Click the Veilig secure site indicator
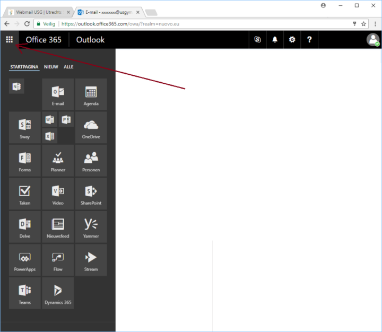The height and width of the screenshot is (332, 382). pyautogui.click(x=46, y=24)
